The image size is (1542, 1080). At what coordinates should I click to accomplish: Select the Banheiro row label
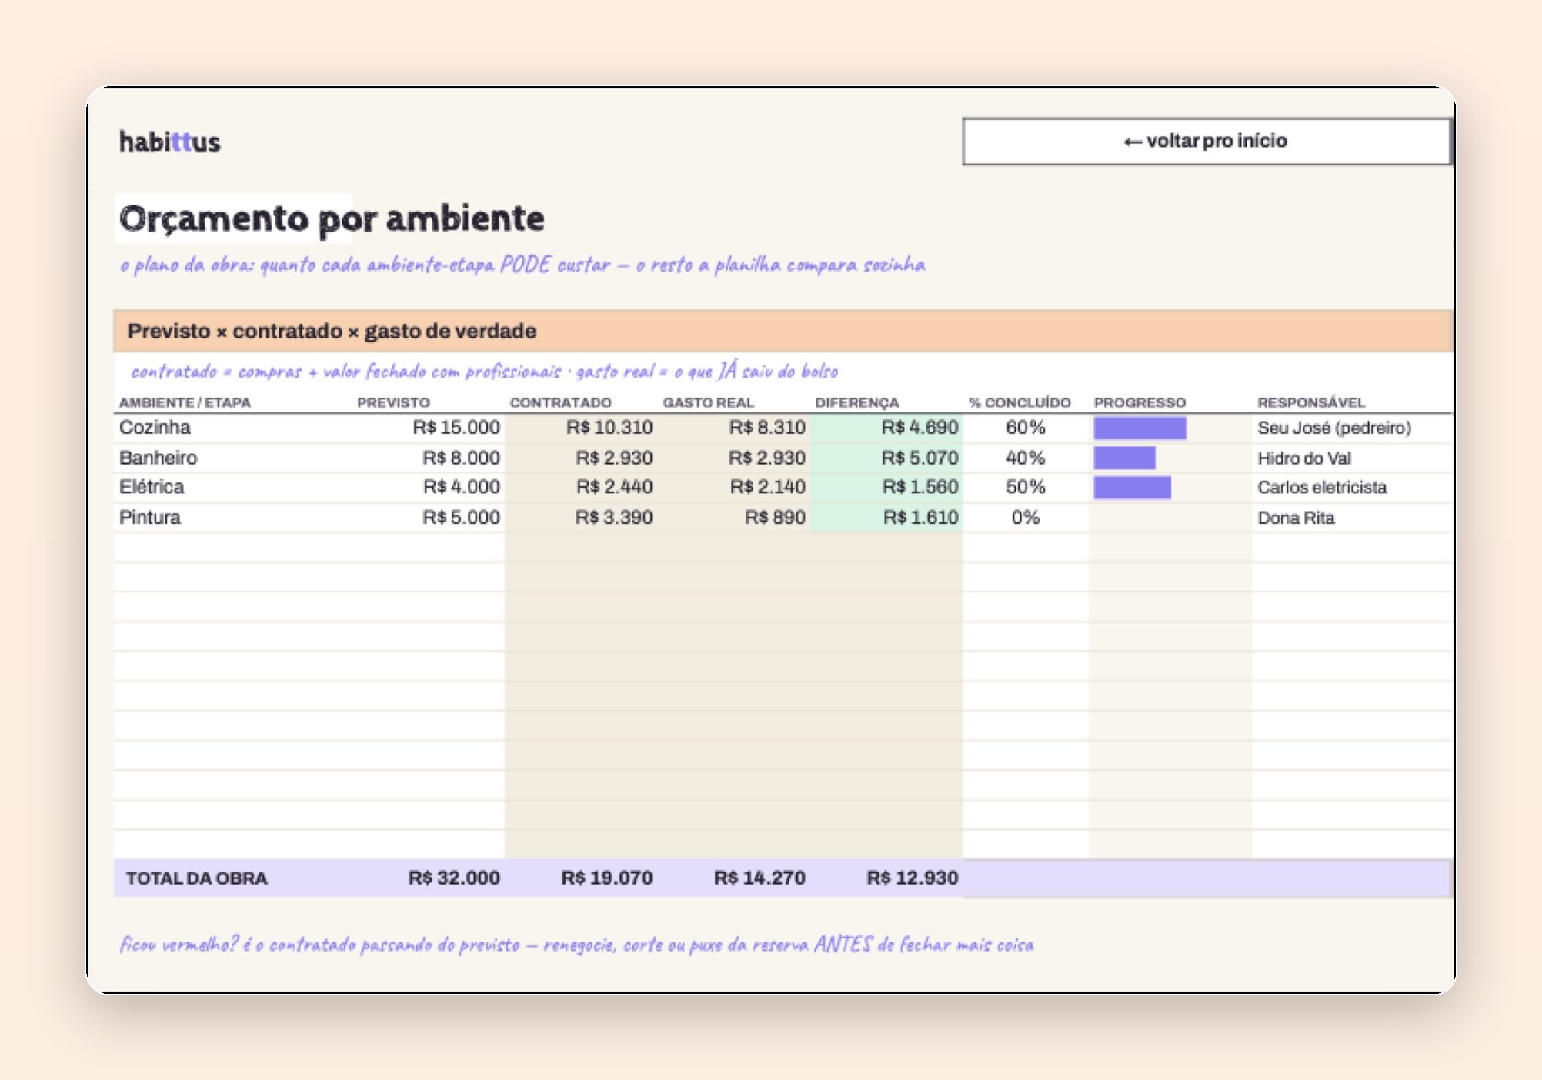click(158, 458)
